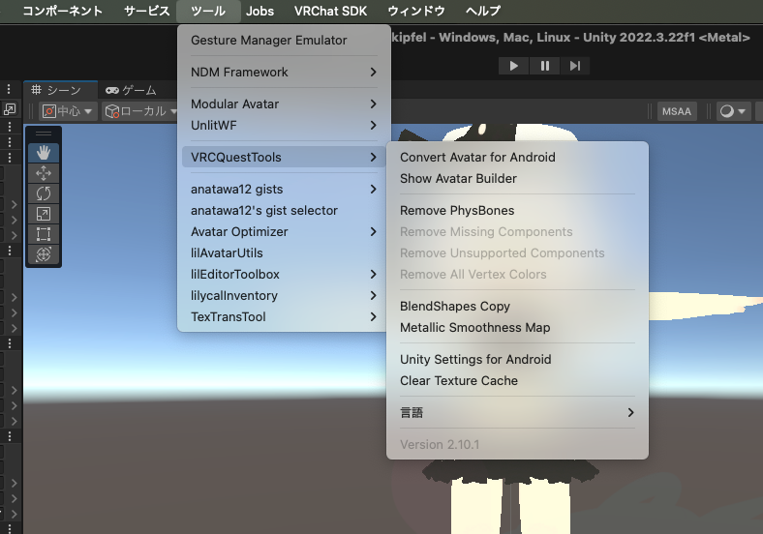Select the combined Transform tool
This screenshot has height=534, width=763.
click(44, 254)
